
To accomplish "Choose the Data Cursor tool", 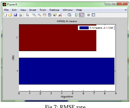I will coord(55,15).
